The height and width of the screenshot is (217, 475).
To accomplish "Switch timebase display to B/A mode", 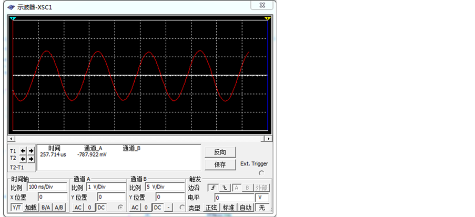I will 46,208.
